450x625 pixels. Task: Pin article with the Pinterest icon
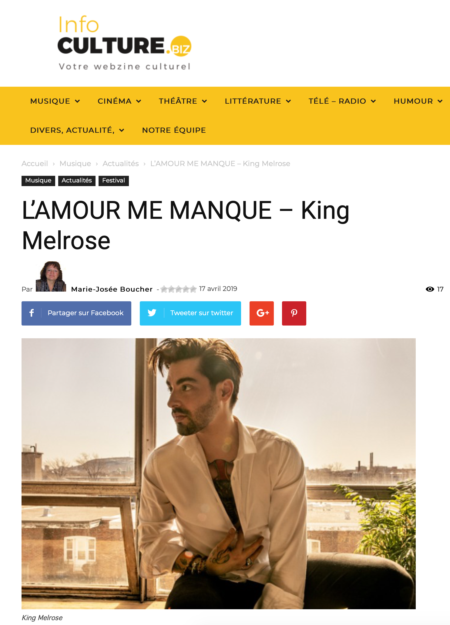[294, 313]
